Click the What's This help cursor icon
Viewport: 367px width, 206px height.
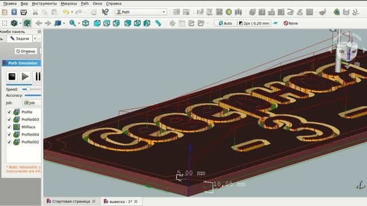pyautogui.click(x=105, y=12)
